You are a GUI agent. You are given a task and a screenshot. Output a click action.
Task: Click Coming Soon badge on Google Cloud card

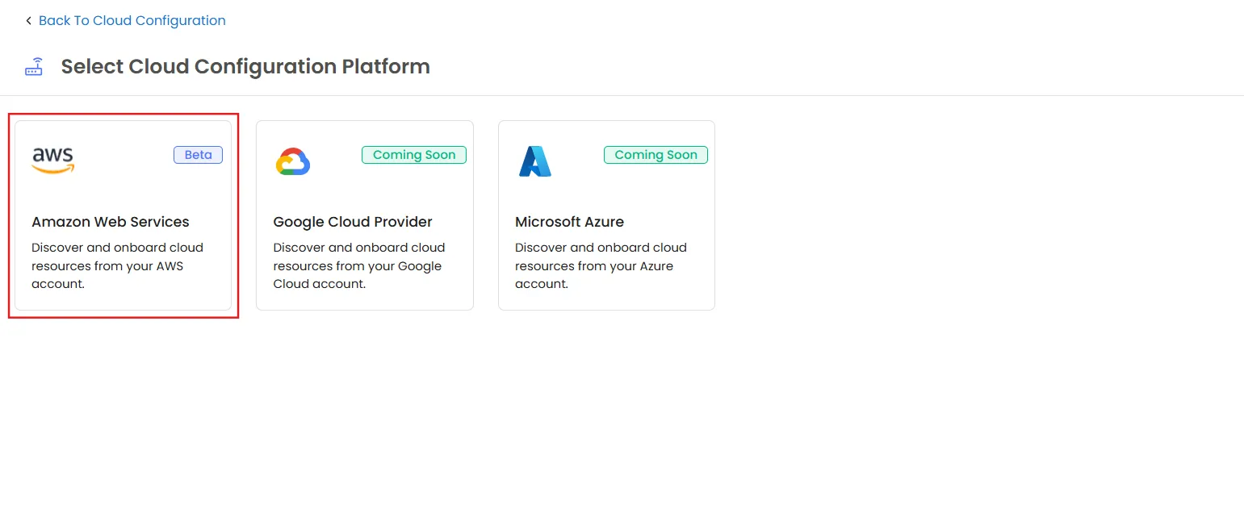(414, 155)
